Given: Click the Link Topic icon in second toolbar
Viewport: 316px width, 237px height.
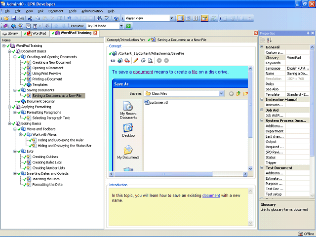Looking at the screenshot, I should pyautogui.click(x=21, y=26).
